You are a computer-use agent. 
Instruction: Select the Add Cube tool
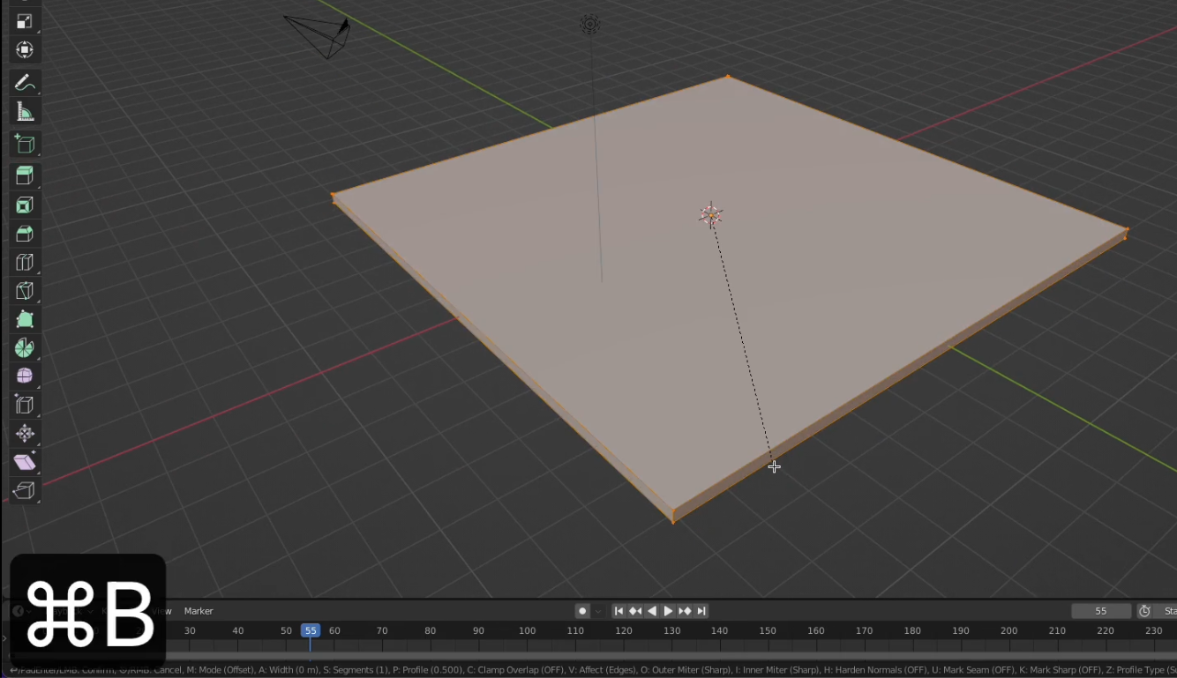point(25,144)
